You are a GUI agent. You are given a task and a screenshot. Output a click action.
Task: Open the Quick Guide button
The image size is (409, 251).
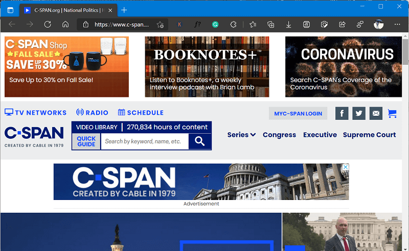pos(86,141)
